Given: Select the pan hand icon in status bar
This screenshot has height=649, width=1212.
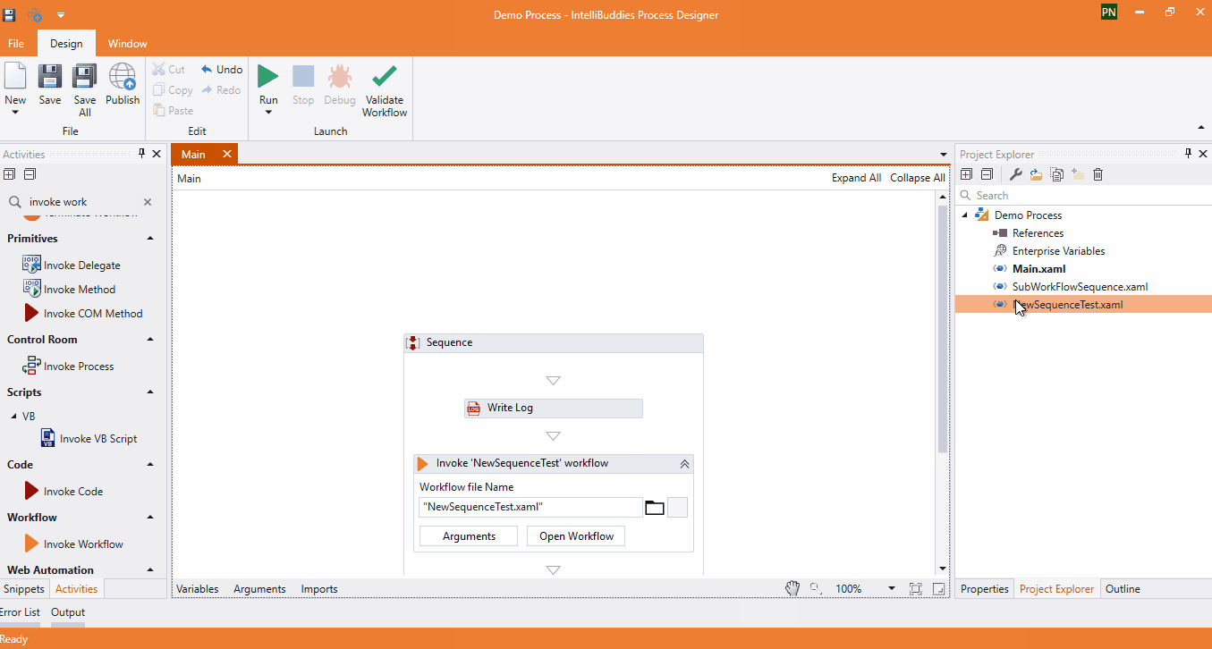Looking at the screenshot, I should [x=792, y=588].
